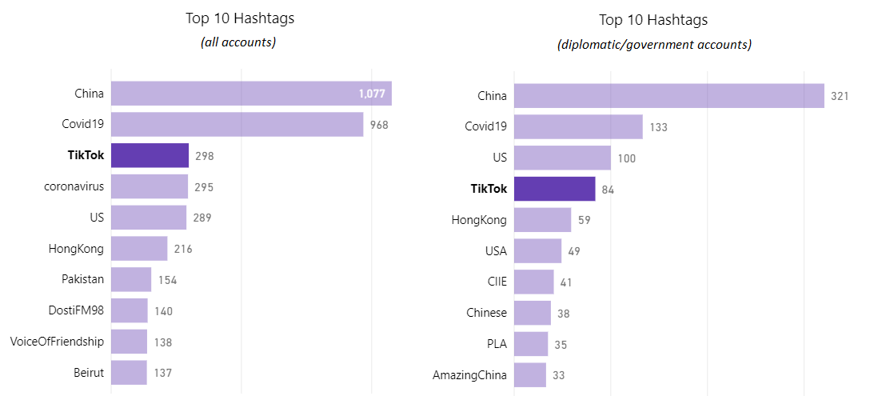Select the PLA bar valued 35
Screen dimensions: 870x396
point(531,344)
